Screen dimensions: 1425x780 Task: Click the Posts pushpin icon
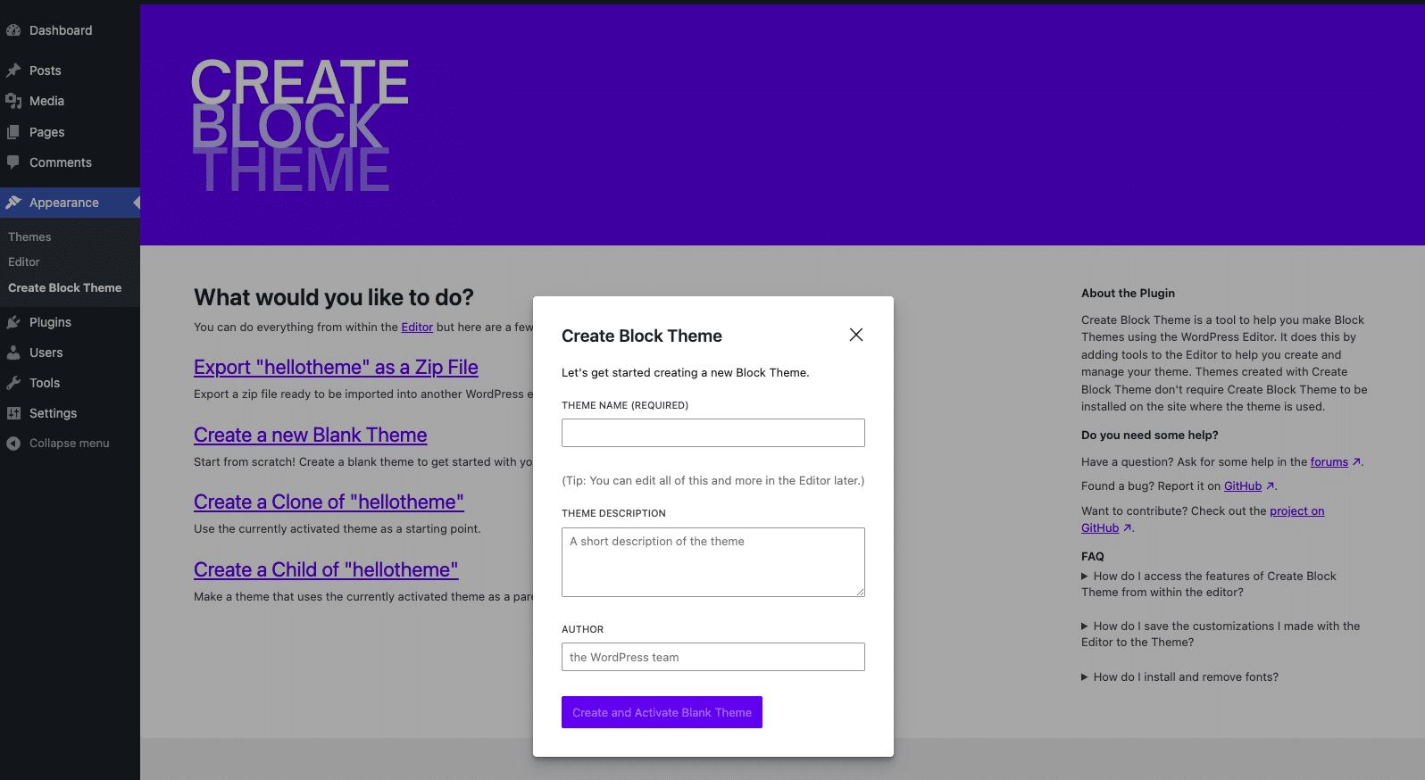pos(12,71)
